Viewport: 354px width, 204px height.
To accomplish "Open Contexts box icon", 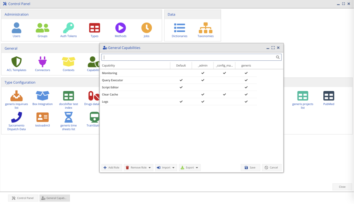I will (x=69, y=62).
